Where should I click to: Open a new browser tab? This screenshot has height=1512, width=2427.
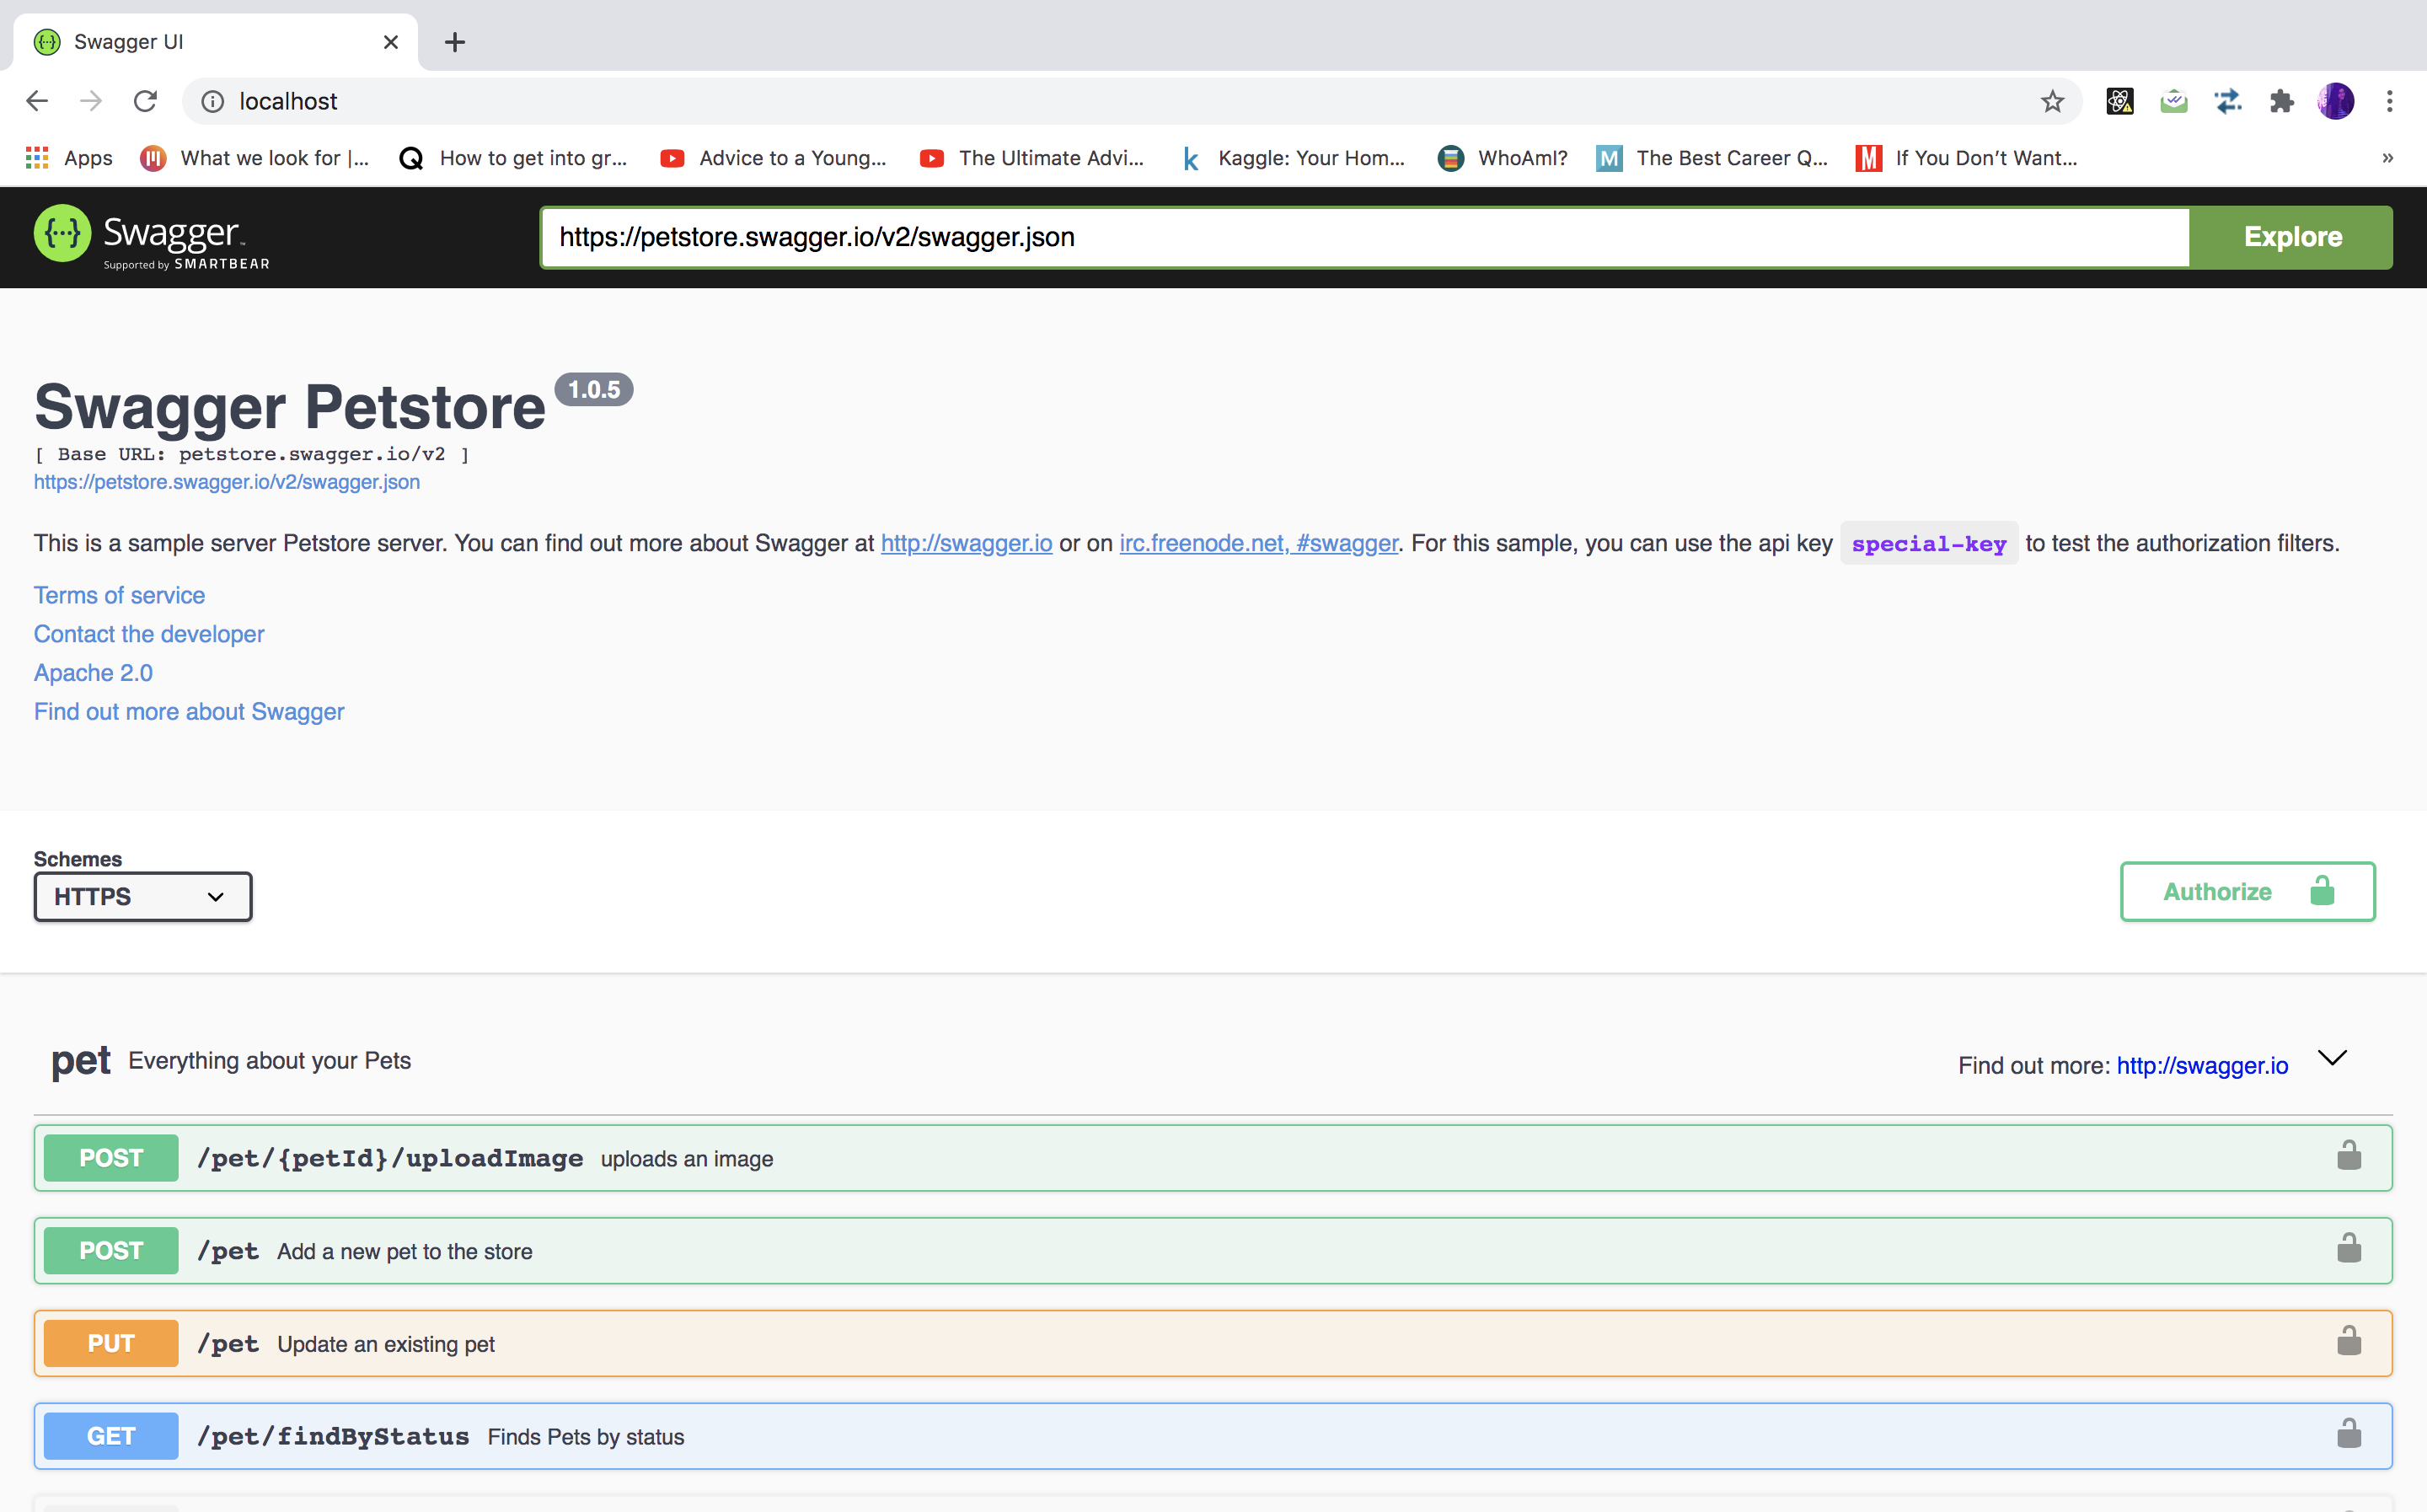pyautogui.click(x=455, y=42)
